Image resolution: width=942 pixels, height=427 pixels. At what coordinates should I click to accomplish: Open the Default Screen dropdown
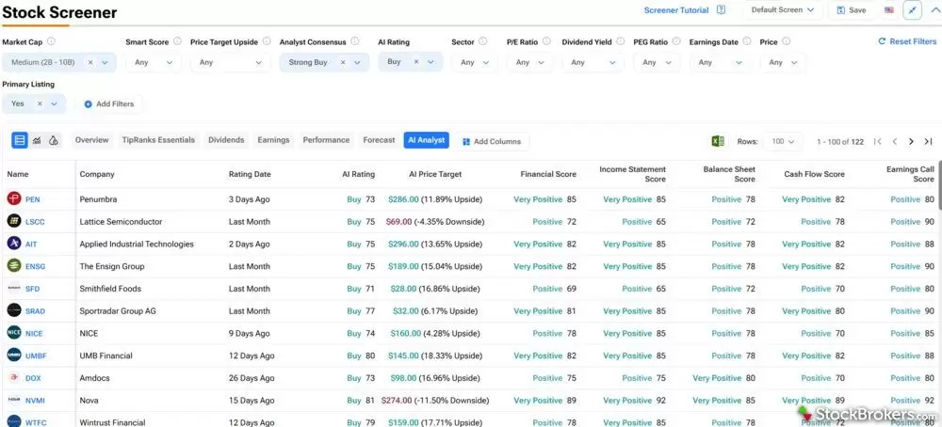tap(782, 10)
